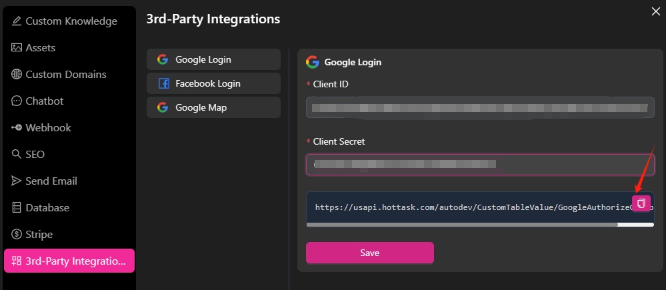This screenshot has height=290, width=666.
Task: Click the Stripe dollar icon
Action: click(17, 235)
